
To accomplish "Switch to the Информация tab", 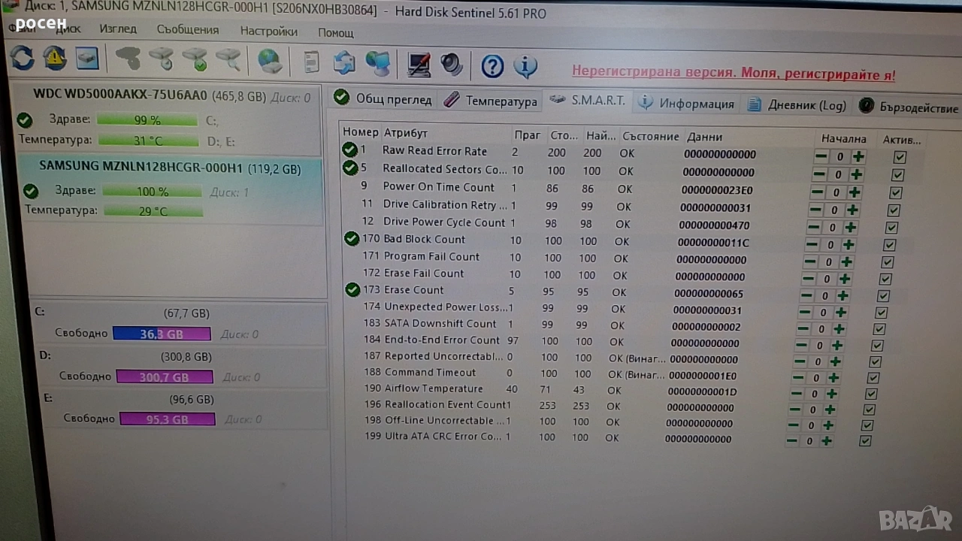I will coord(686,104).
